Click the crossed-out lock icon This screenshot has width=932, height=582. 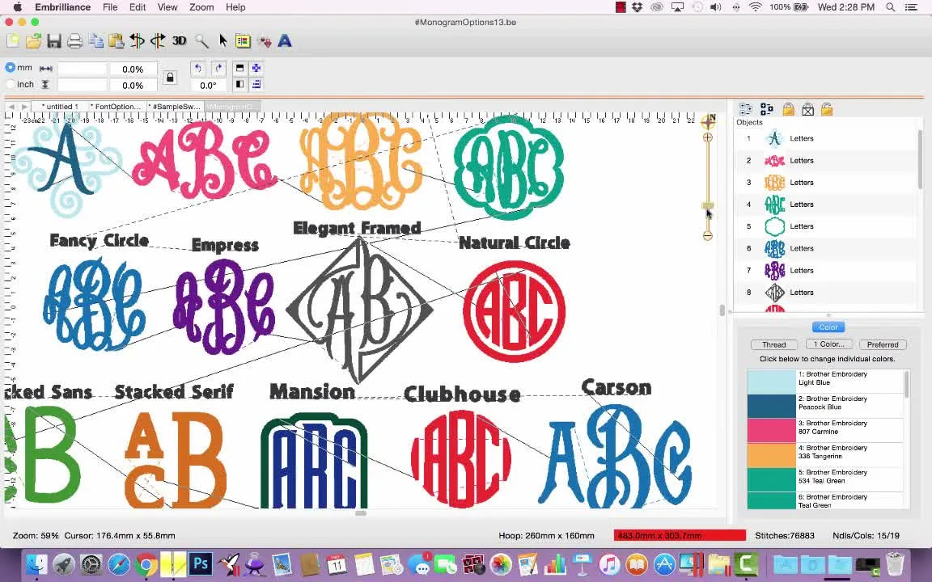point(807,109)
